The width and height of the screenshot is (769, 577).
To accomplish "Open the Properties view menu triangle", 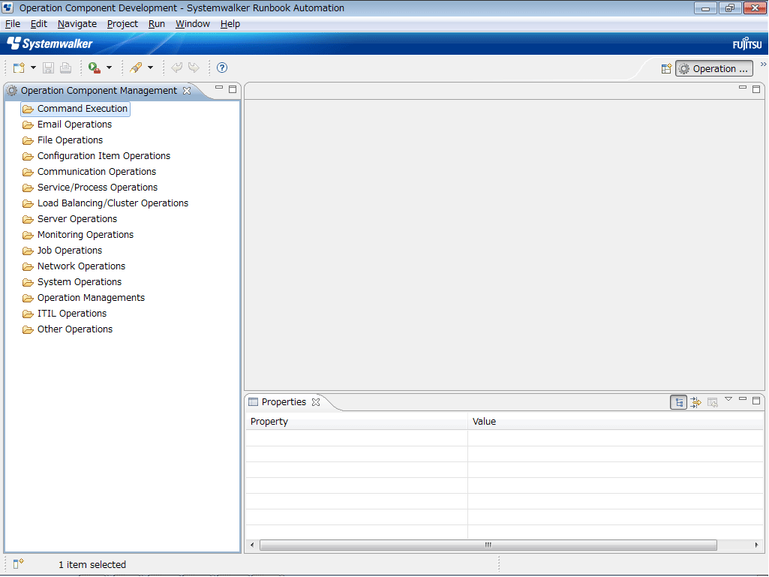I will pyautogui.click(x=728, y=399).
